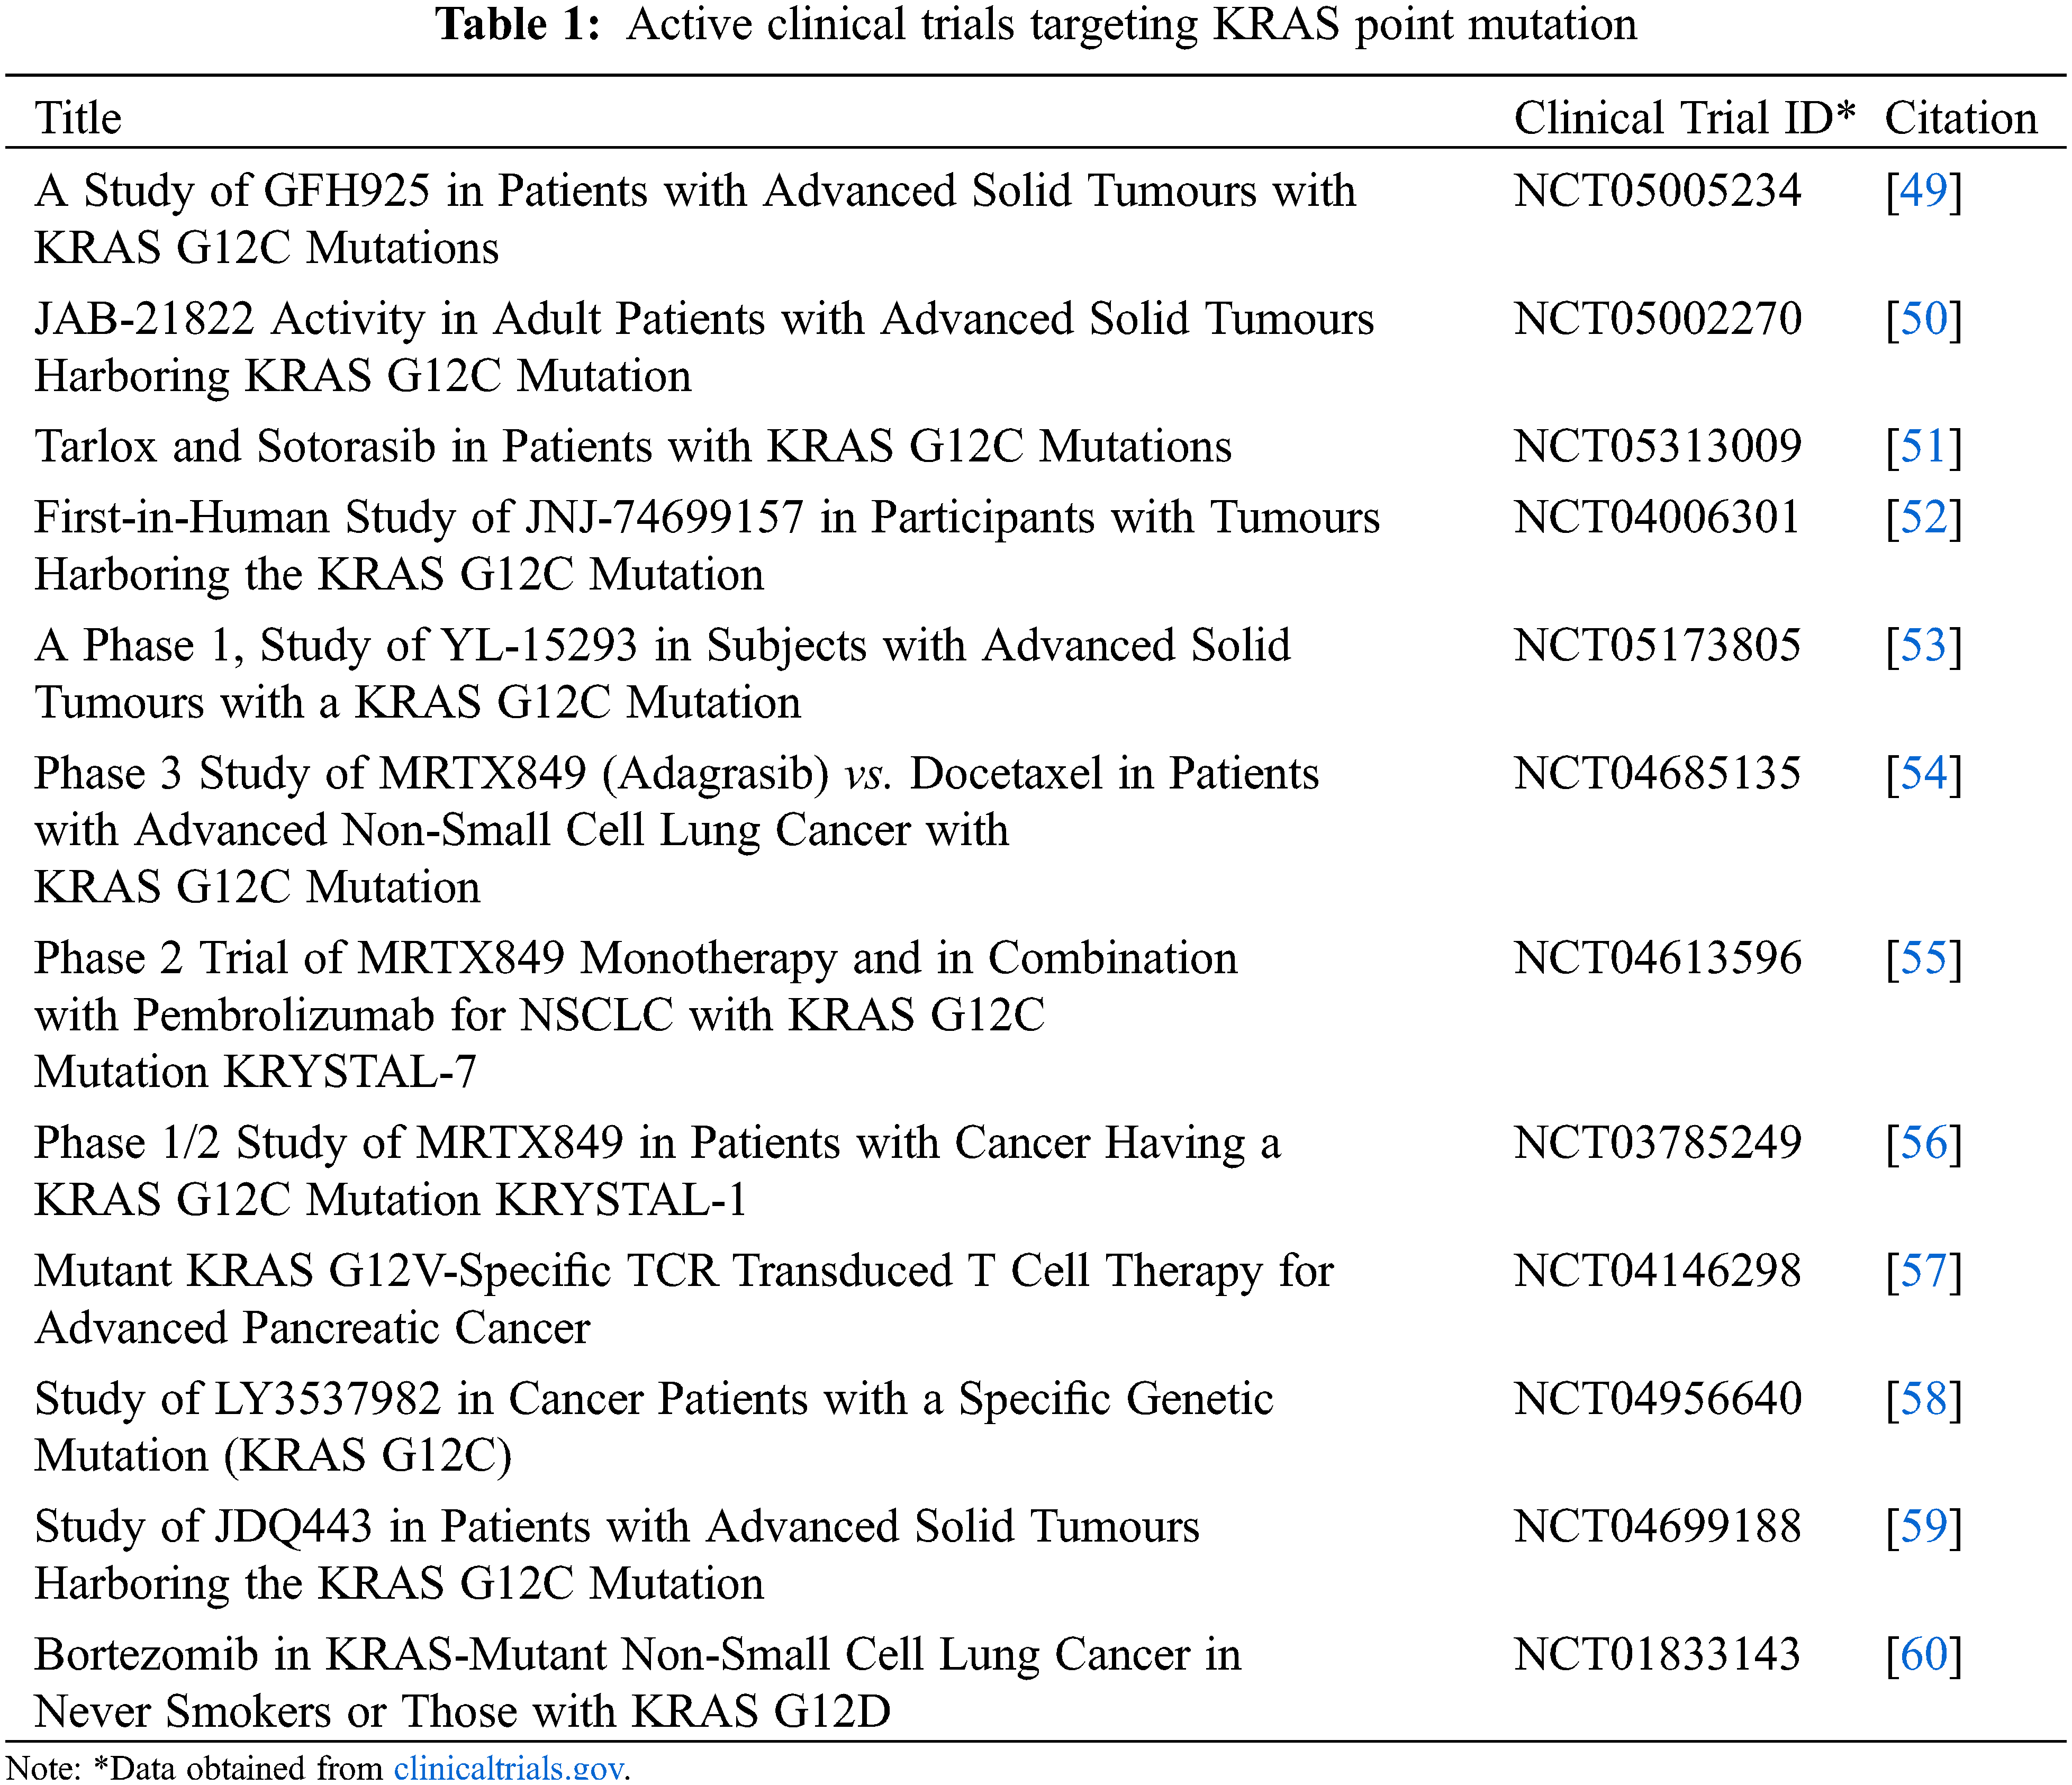Click the trial ID NCT01833143
Image resolution: width=2072 pixels, height=1785 pixels.
[1657, 1654]
